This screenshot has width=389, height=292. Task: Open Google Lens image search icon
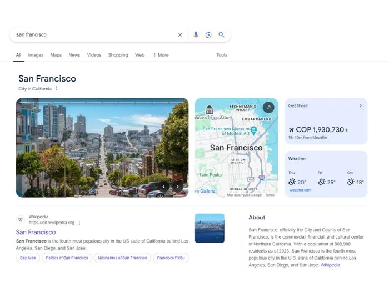point(208,35)
